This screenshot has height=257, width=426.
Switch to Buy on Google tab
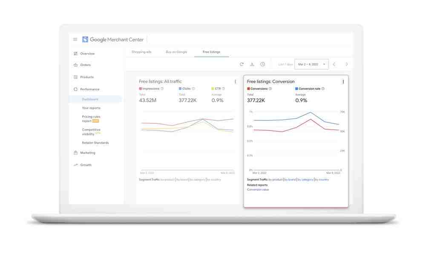(177, 52)
